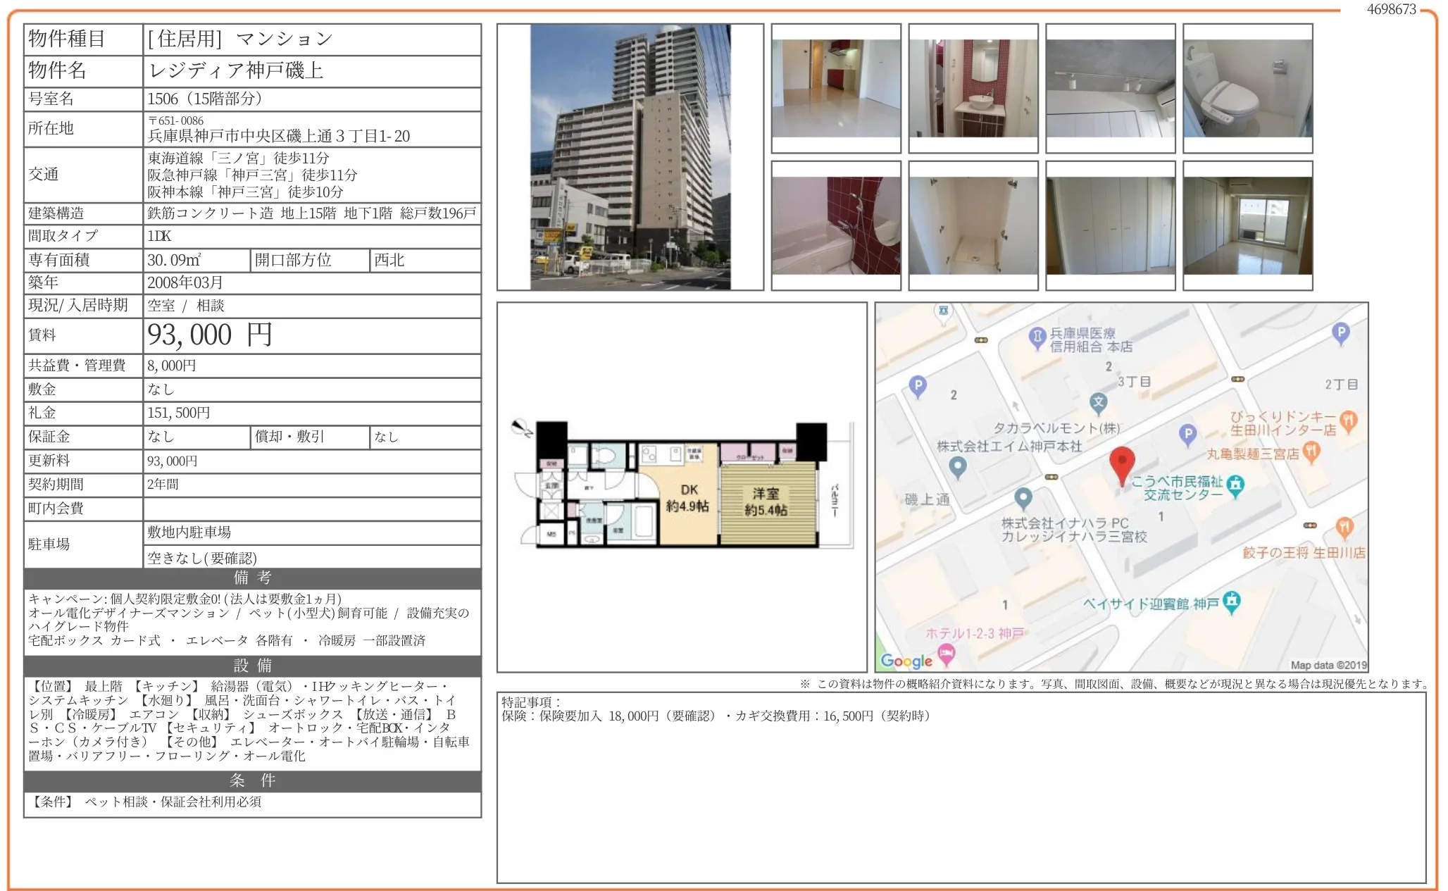
Task: Click the ベイサイド迎賓館 神戸 map icon
Action: point(1231,601)
